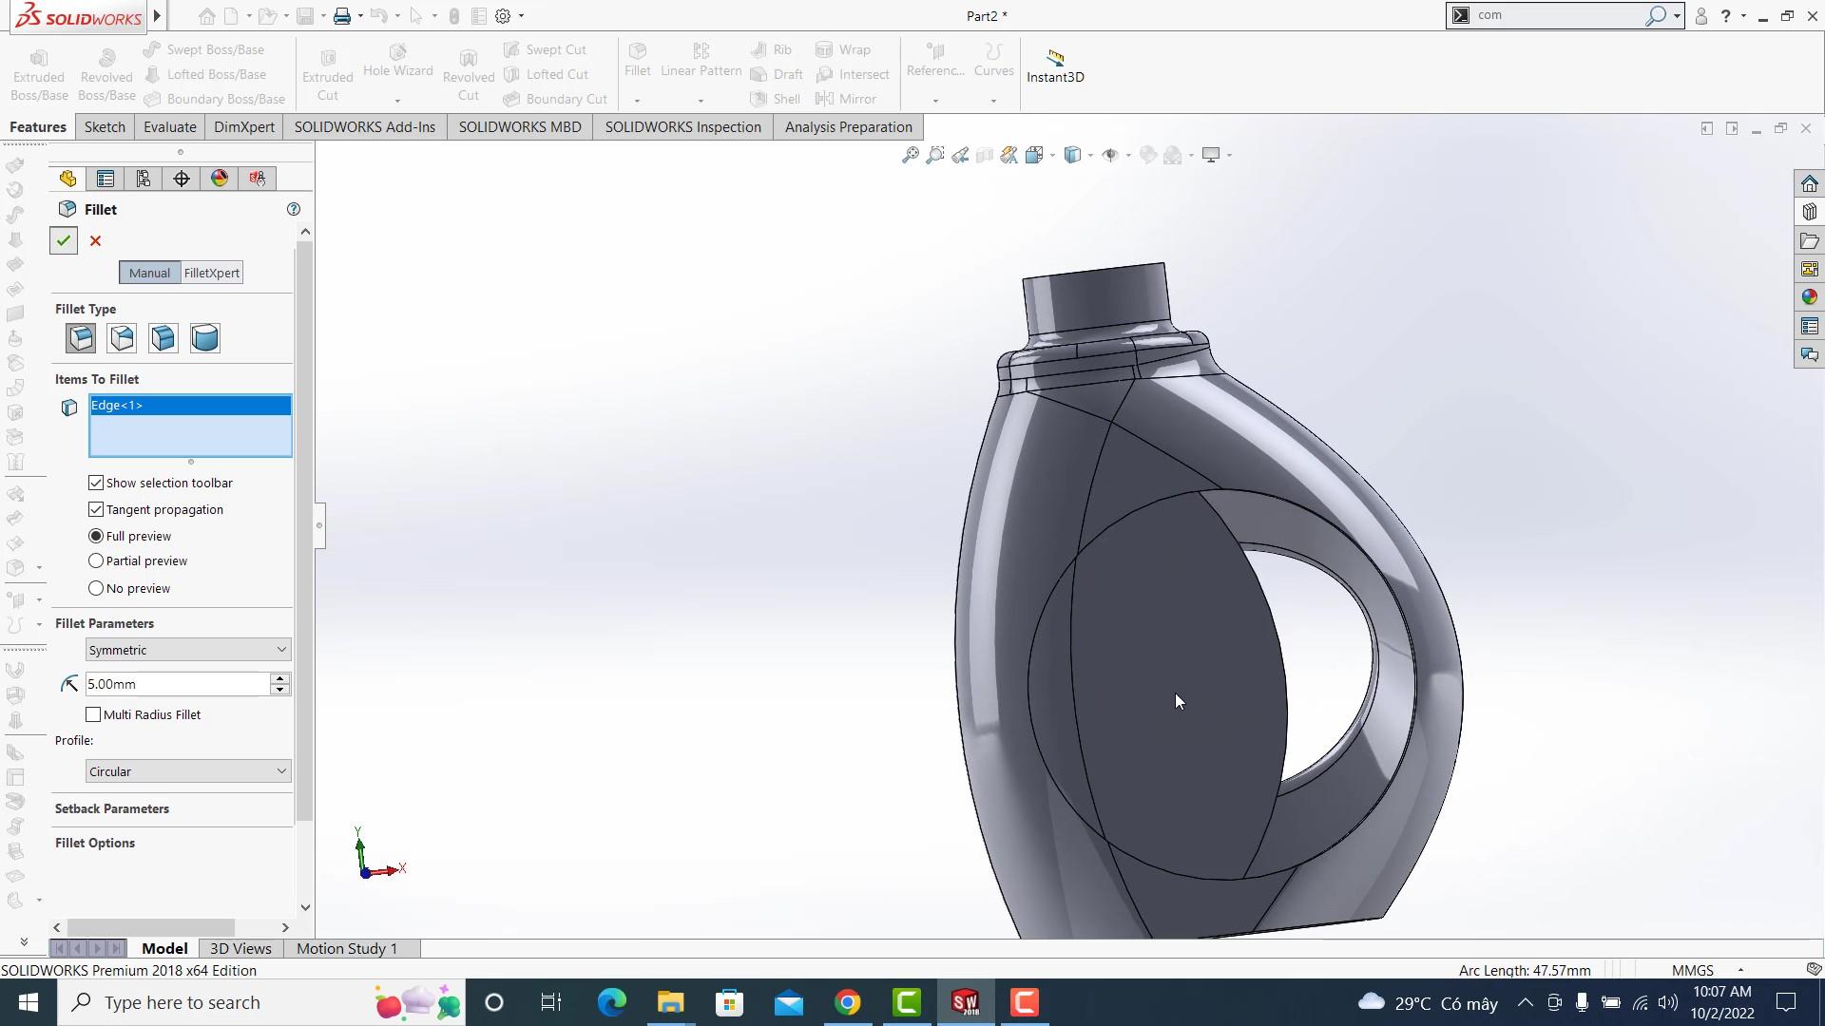1825x1026 pixels.
Task: Toggle the Instant3D tool
Action: [x=1055, y=66]
